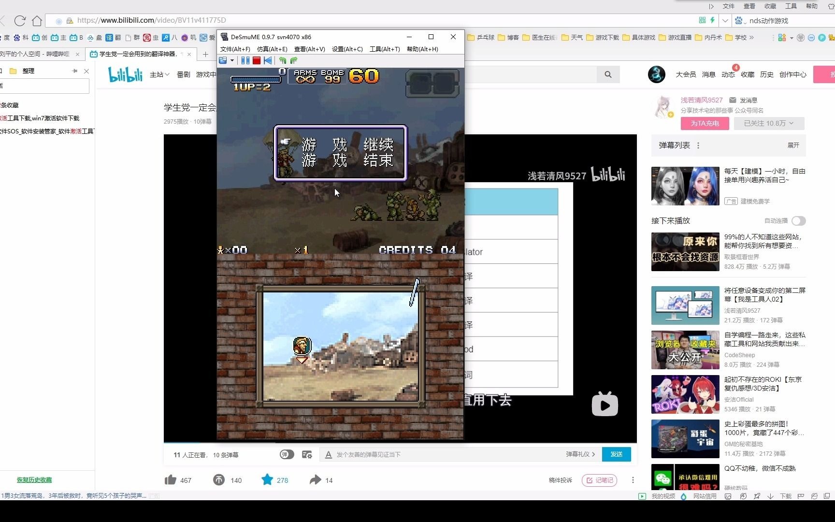Rotate screen right with green arrow icon
Image resolution: width=835 pixels, height=522 pixels.
tap(293, 60)
